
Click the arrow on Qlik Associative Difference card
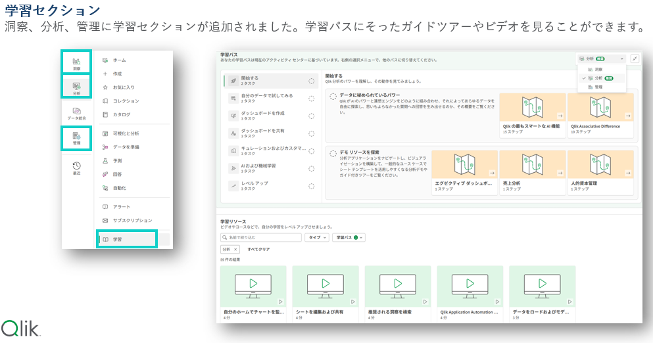click(628, 116)
